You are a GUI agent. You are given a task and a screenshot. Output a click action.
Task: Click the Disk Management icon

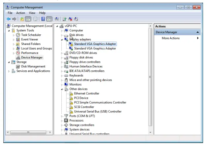[18, 66]
